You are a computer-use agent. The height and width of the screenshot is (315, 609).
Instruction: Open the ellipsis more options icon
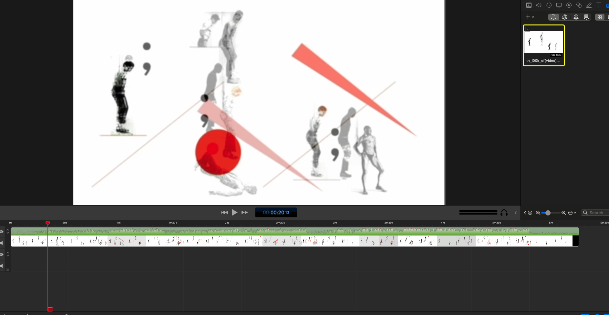point(570,213)
